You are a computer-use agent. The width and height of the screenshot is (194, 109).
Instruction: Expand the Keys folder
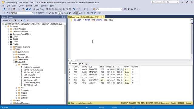pos(16,88)
